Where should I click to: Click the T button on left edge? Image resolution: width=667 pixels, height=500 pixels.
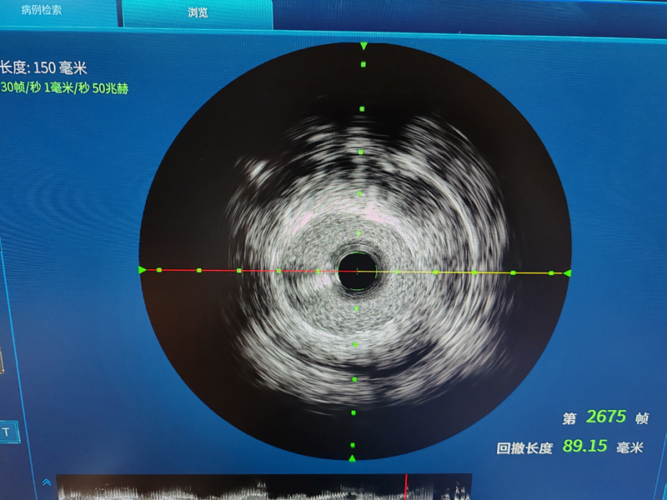coord(7,432)
